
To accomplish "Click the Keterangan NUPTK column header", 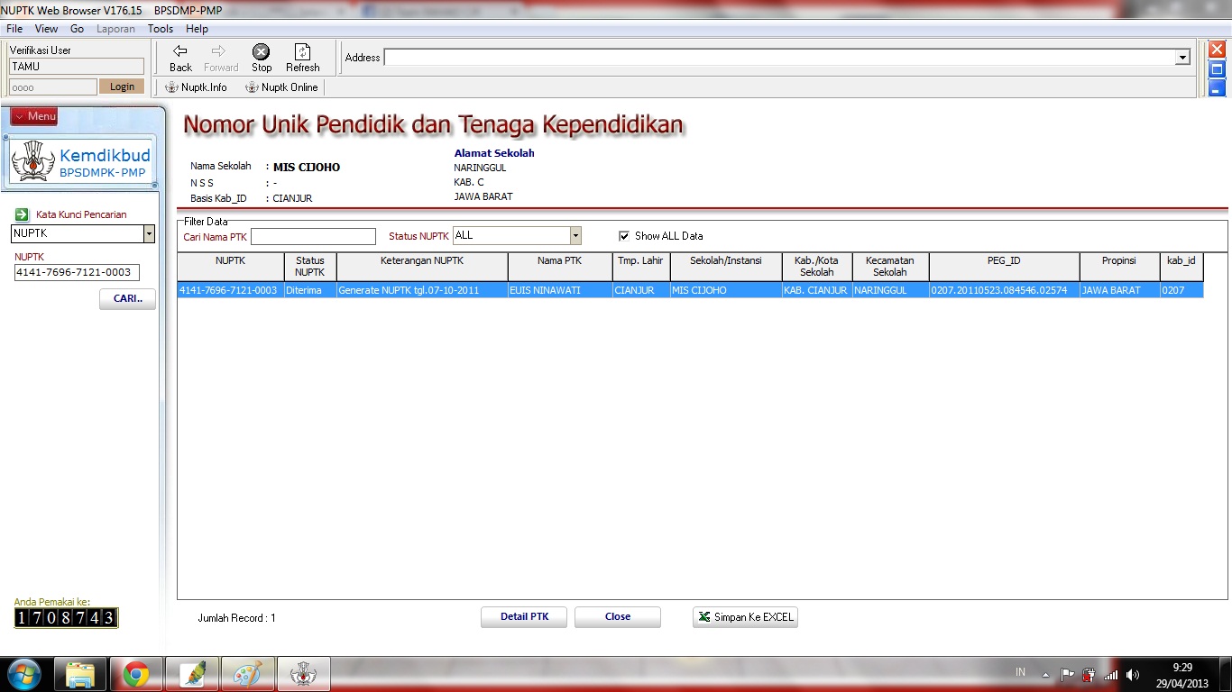I will click(422, 267).
